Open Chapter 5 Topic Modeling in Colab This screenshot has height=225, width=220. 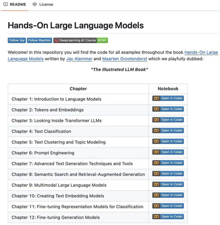(168, 141)
